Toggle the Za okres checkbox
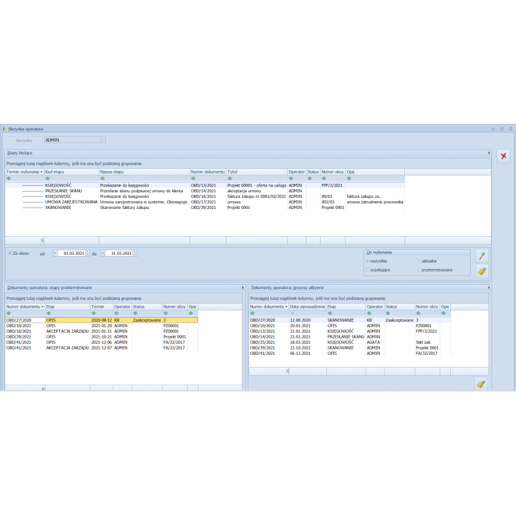Viewport: 516px width, 516px height. coord(10,253)
